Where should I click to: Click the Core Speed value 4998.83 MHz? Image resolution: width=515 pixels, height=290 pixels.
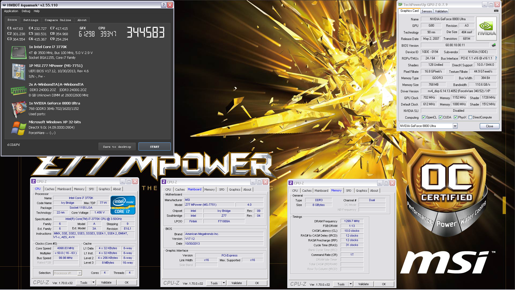(66, 248)
